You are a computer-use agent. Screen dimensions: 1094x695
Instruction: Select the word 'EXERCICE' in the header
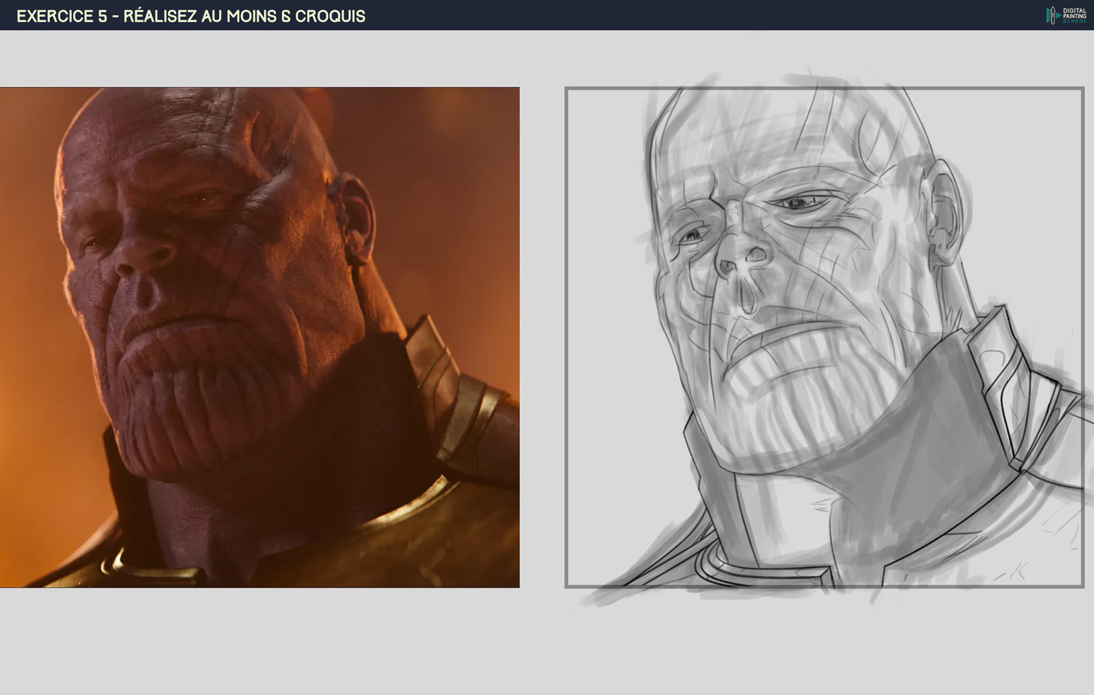(x=53, y=15)
